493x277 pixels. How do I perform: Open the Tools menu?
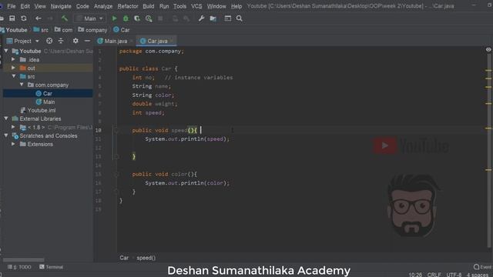[x=179, y=6]
